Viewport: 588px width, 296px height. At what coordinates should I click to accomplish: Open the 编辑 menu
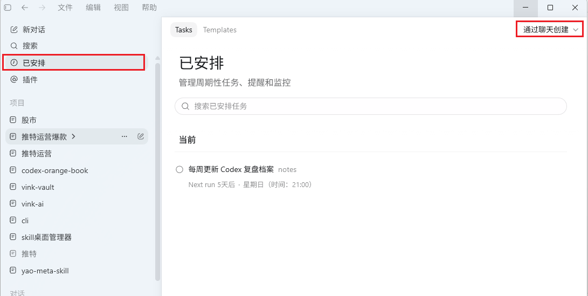tap(93, 8)
